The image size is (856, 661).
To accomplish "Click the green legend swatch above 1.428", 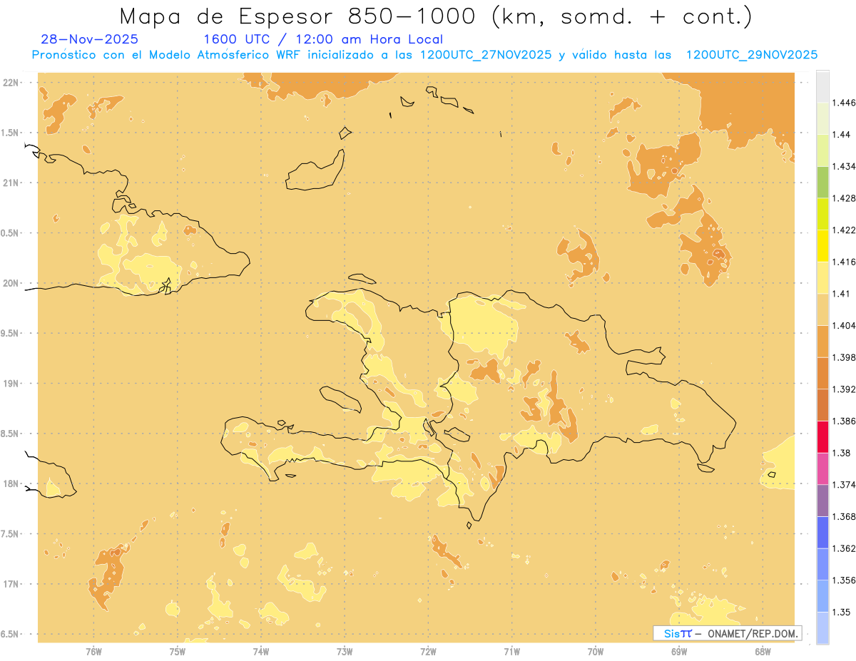I will point(822,182).
